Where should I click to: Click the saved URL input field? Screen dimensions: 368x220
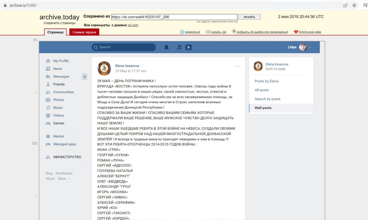pyautogui.click(x=175, y=17)
